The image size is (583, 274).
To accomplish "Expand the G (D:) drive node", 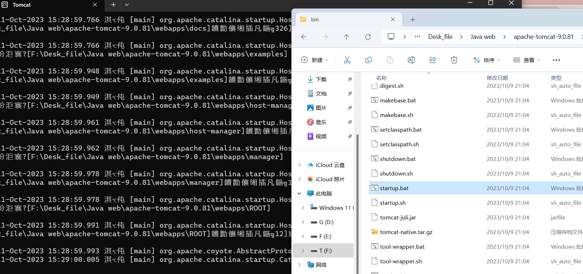I will [303, 222].
